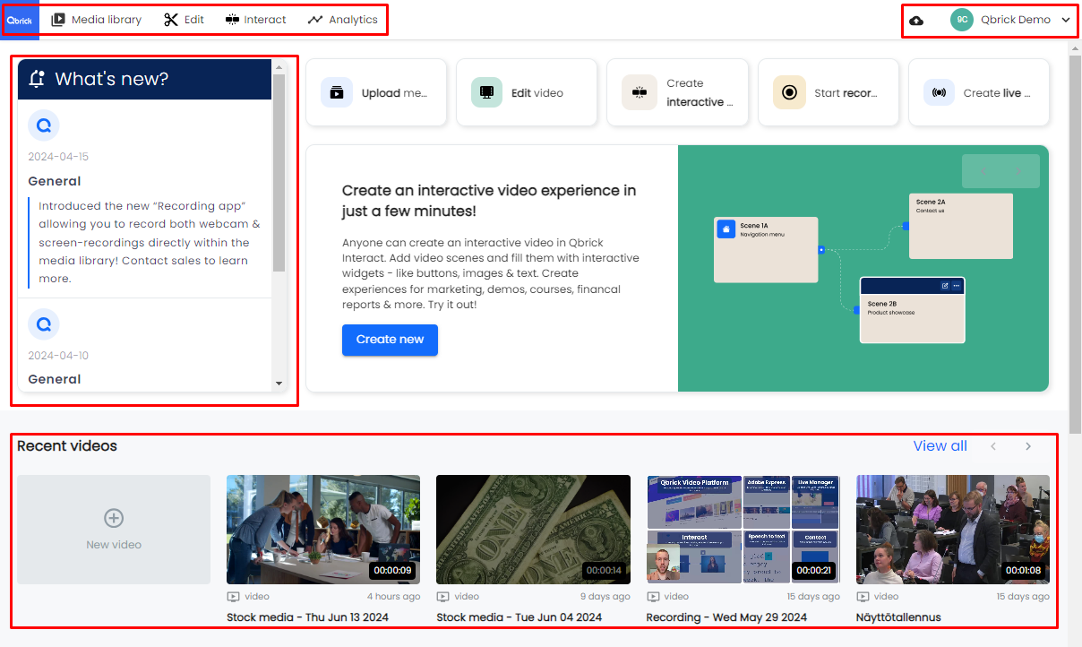This screenshot has height=647, width=1082.
Task: Open Stock media Tue Jun 04 thumbnail
Action: point(533,530)
